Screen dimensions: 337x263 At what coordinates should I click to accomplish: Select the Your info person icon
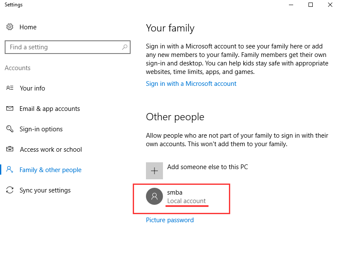pos(10,88)
